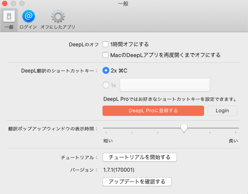This screenshot has width=248, height=194.
Task: Select the 一般 general tab
Action: 9,20
